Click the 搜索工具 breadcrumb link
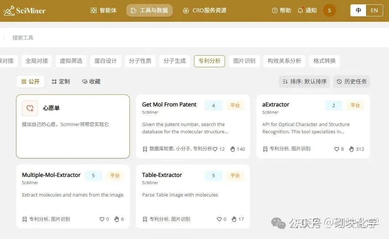Viewport: 389px width, 239px height. (x=23, y=37)
